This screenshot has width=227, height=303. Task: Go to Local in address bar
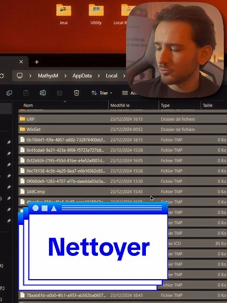111,76
